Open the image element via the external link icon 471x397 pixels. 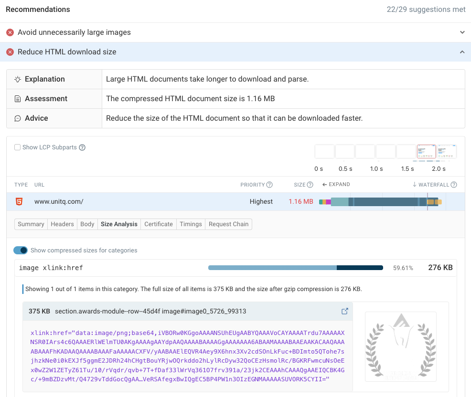[x=344, y=311]
